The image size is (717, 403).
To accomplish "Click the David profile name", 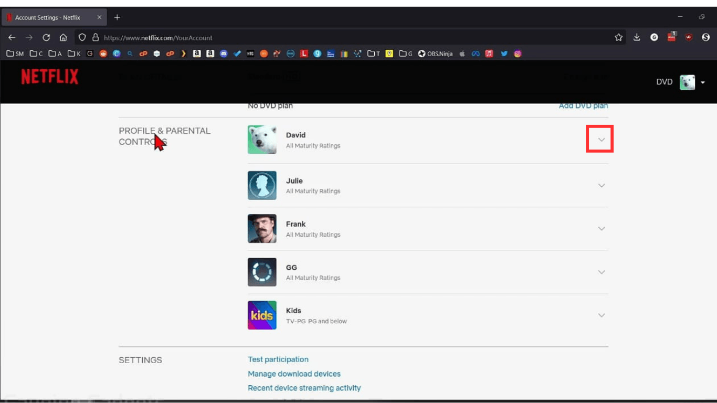I will (296, 135).
